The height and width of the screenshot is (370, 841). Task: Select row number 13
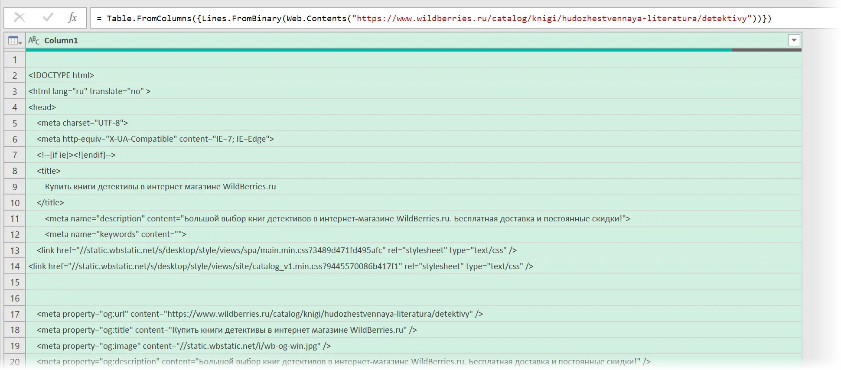(x=15, y=250)
